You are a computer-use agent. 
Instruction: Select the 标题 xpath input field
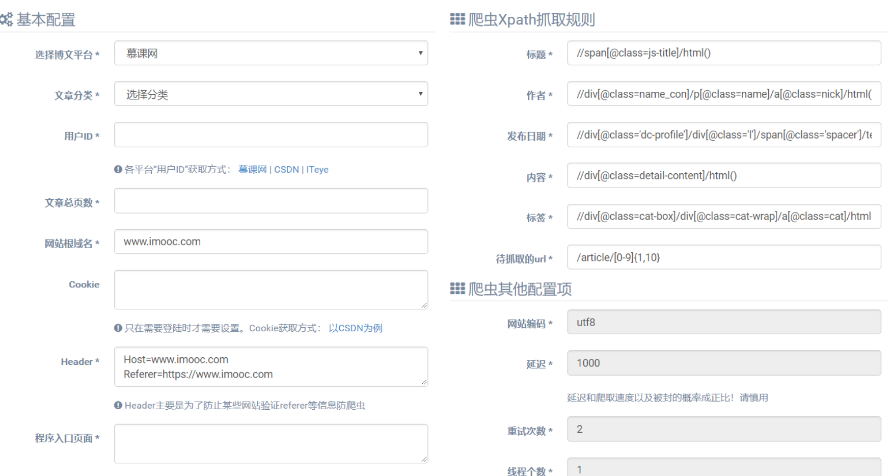[x=724, y=53]
